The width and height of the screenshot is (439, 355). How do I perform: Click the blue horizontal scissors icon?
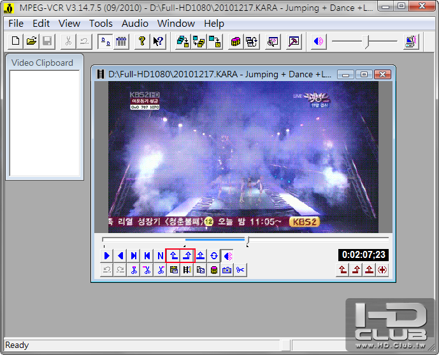click(x=240, y=270)
